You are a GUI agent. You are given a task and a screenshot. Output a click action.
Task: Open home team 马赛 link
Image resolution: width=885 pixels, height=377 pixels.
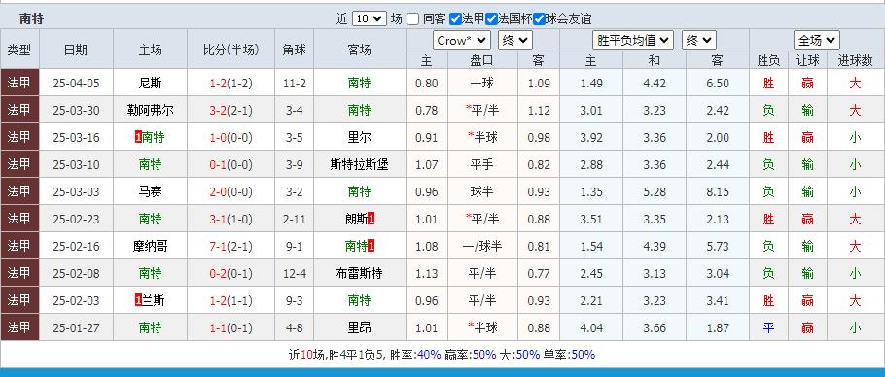150,191
